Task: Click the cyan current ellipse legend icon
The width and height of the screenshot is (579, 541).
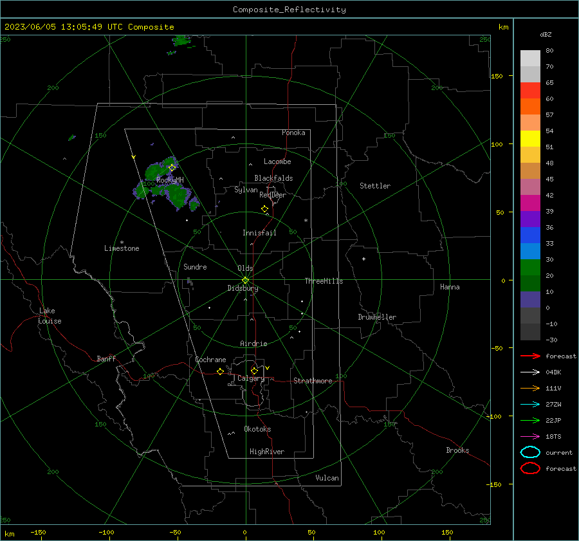Action: tap(530, 452)
